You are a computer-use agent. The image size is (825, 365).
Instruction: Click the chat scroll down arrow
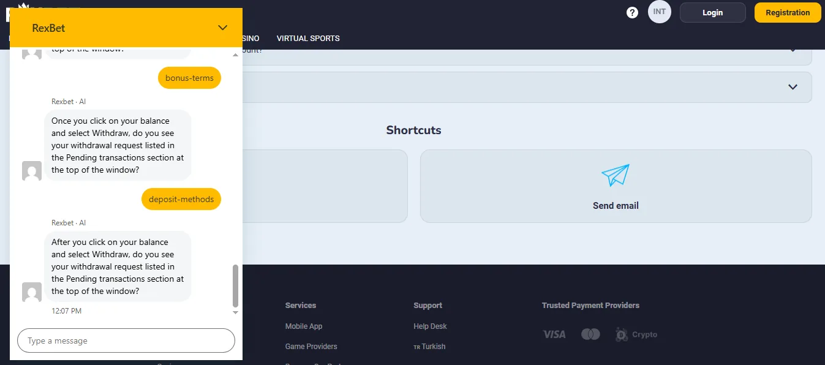[x=236, y=313]
